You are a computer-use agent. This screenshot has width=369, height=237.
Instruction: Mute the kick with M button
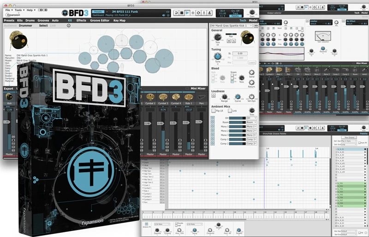(x=229, y=41)
